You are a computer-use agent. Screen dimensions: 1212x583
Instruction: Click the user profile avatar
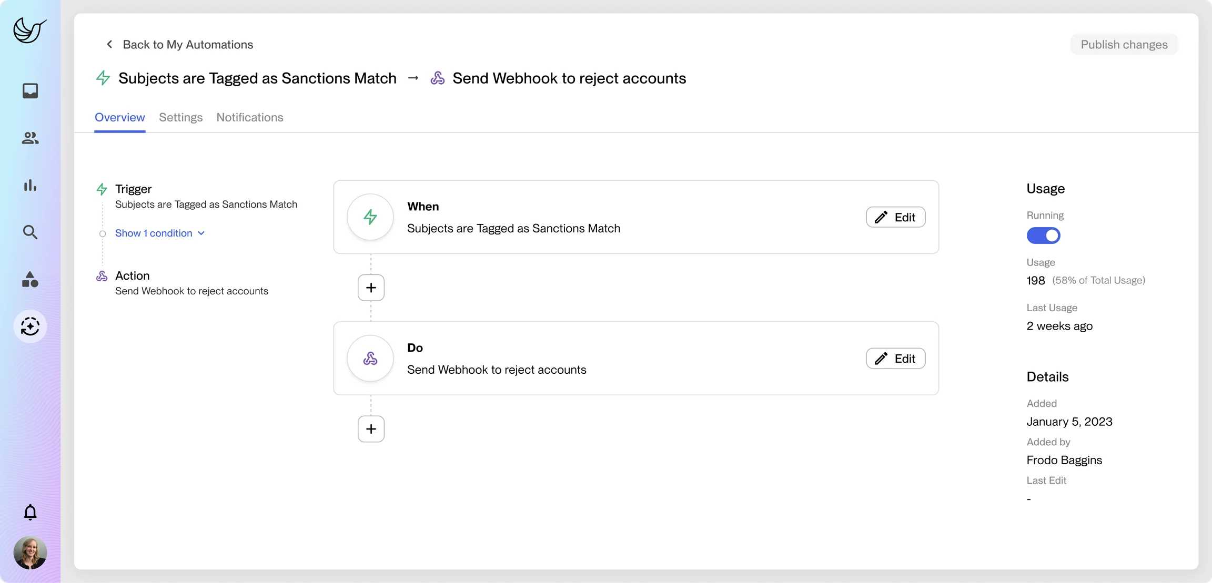(30, 553)
